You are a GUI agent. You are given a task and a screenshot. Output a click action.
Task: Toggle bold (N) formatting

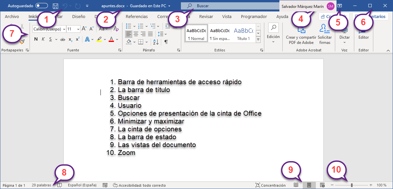click(36, 40)
